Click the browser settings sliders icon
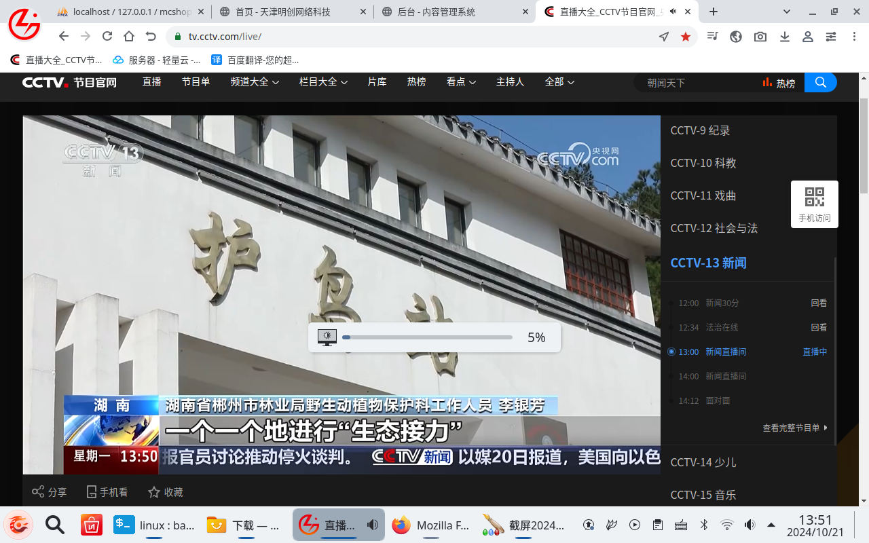 click(831, 37)
